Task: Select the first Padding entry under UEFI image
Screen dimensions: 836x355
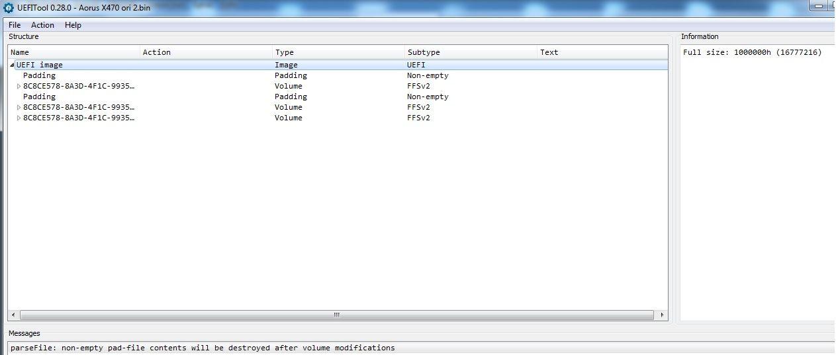Action: pos(39,75)
